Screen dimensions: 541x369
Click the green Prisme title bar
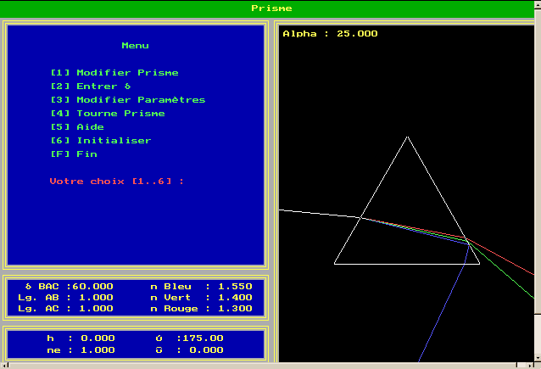point(270,8)
